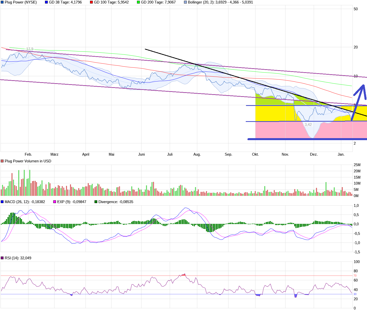The image size is (367, 312).
Task: Click the 'EXP (9): -0,09847' label
Action: click(x=72, y=202)
